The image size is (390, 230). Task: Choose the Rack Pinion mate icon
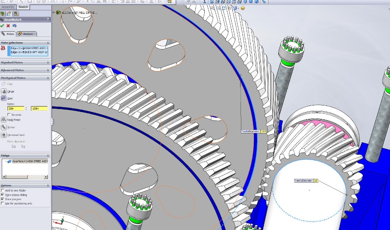4,120
